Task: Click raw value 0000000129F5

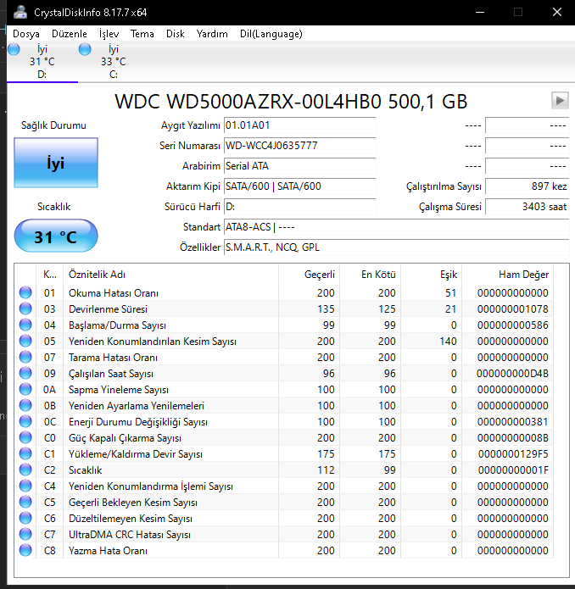Action: coord(513,454)
